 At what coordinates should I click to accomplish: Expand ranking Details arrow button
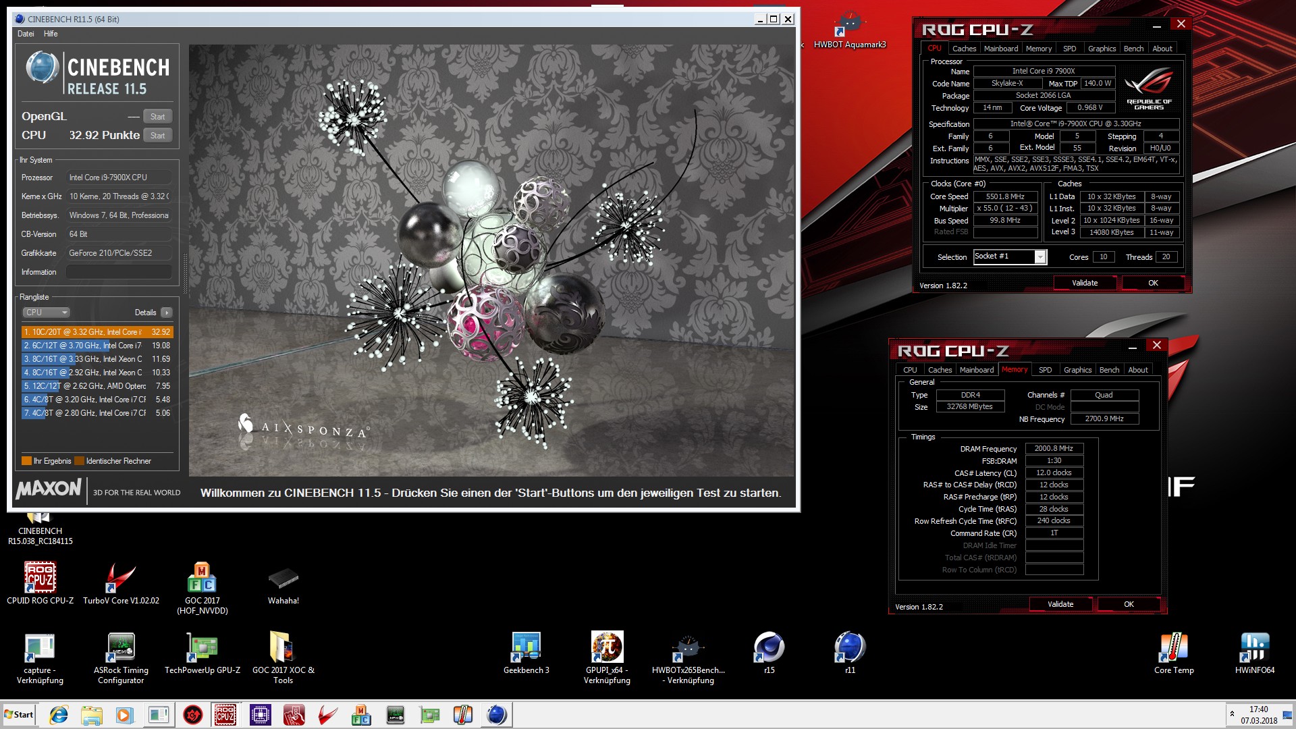point(167,313)
